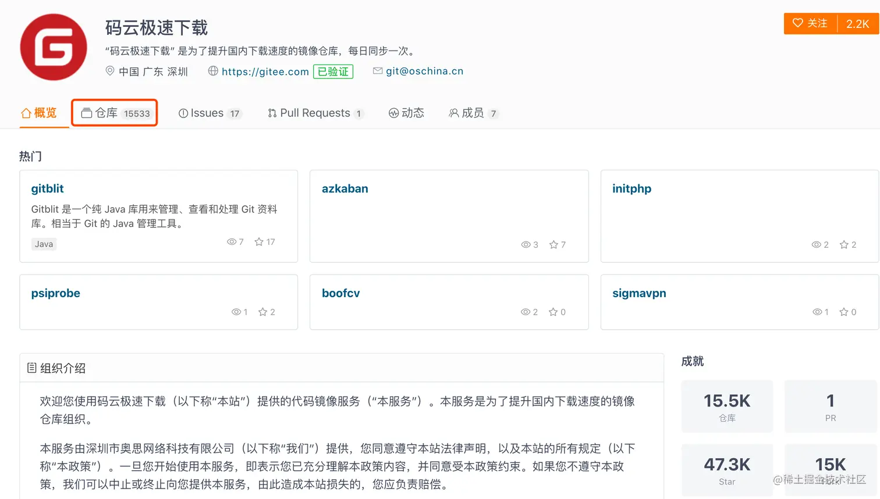
Task: Click the activity pulse icon next to 动态
Action: 394,113
